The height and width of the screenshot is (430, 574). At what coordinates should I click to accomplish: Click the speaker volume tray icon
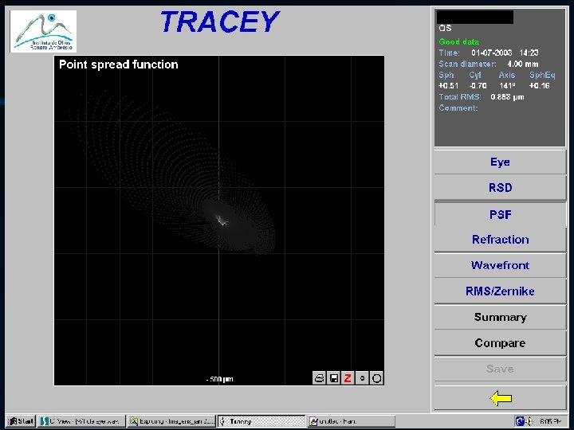pyautogui.click(x=529, y=421)
